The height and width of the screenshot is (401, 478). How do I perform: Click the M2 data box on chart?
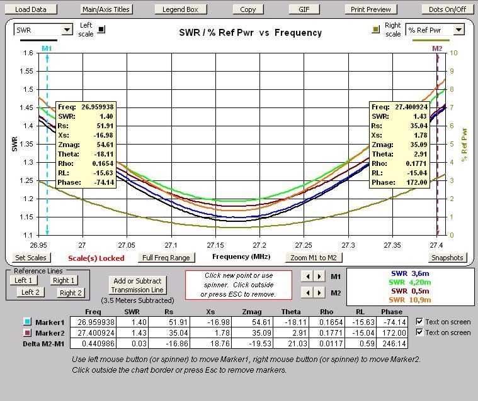399,145
